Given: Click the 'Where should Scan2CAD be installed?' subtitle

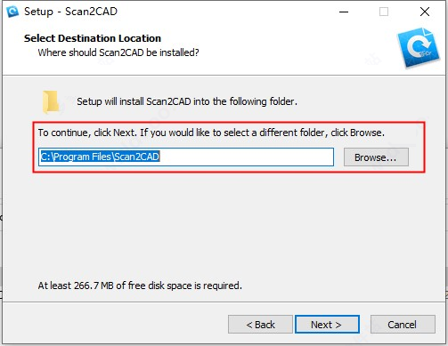Looking at the screenshot, I should pyautogui.click(x=118, y=52).
